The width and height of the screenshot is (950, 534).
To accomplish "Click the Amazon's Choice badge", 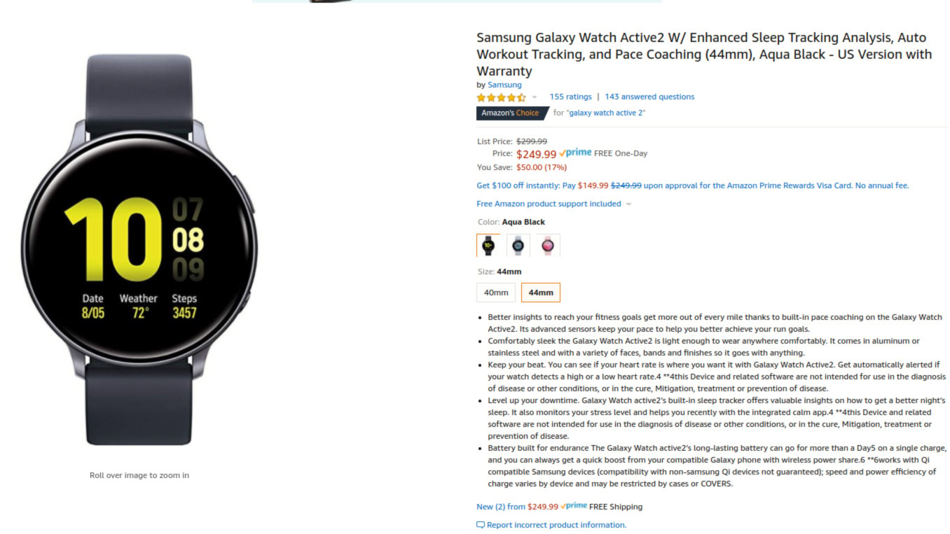I will (x=511, y=113).
